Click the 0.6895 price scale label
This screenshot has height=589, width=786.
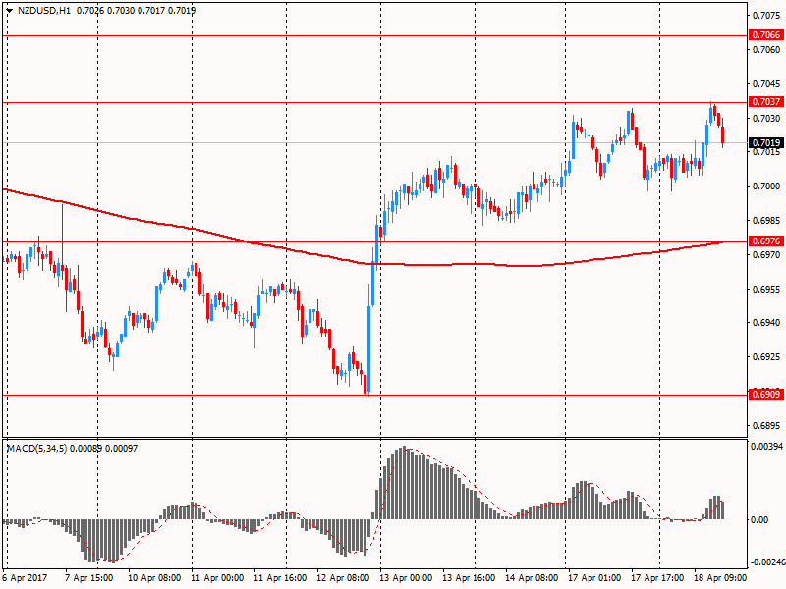766,426
